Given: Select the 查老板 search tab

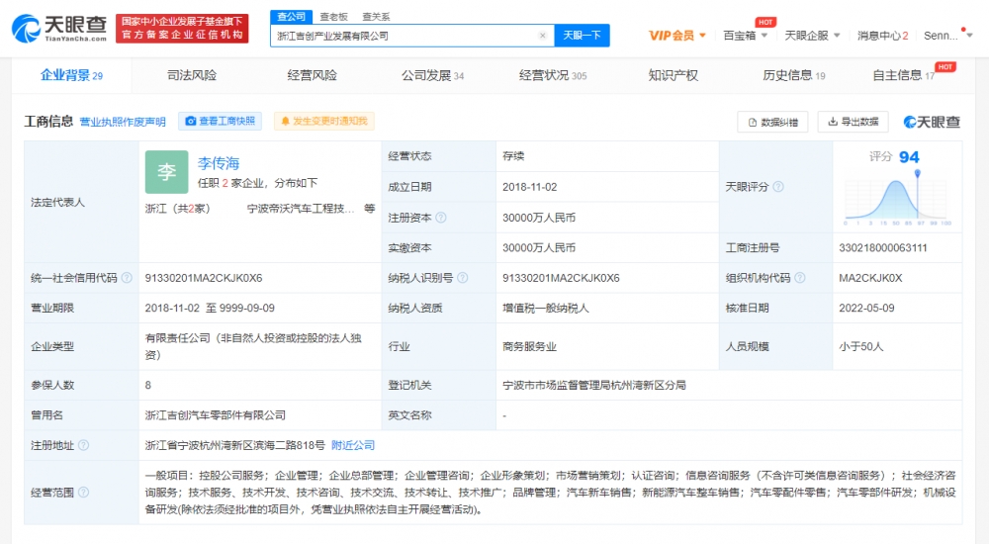Looking at the screenshot, I should [x=333, y=17].
